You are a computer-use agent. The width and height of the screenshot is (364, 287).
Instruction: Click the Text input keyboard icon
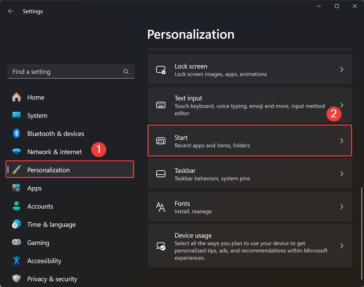(161, 105)
